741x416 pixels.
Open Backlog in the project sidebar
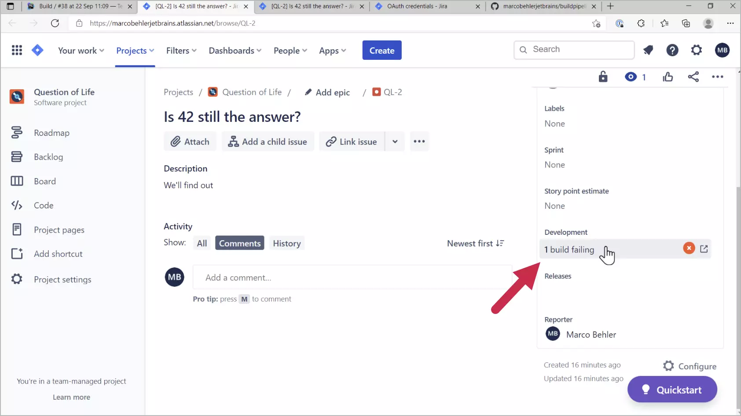click(x=48, y=157)
